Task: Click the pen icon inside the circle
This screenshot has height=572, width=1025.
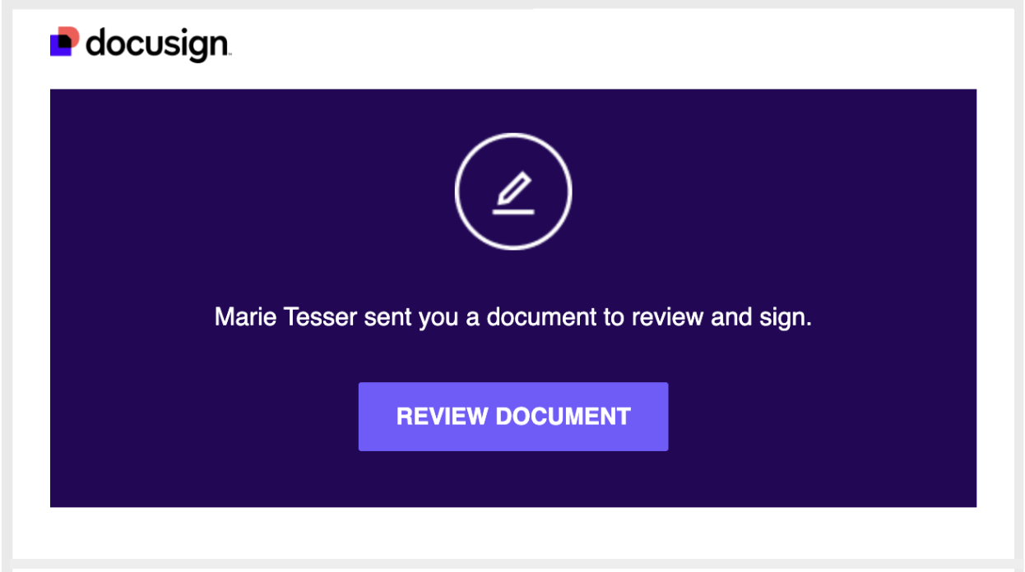Action: tap(513, 188)
